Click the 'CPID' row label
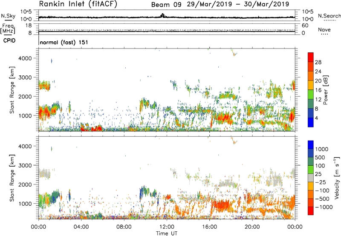 [x=9, y=40]
